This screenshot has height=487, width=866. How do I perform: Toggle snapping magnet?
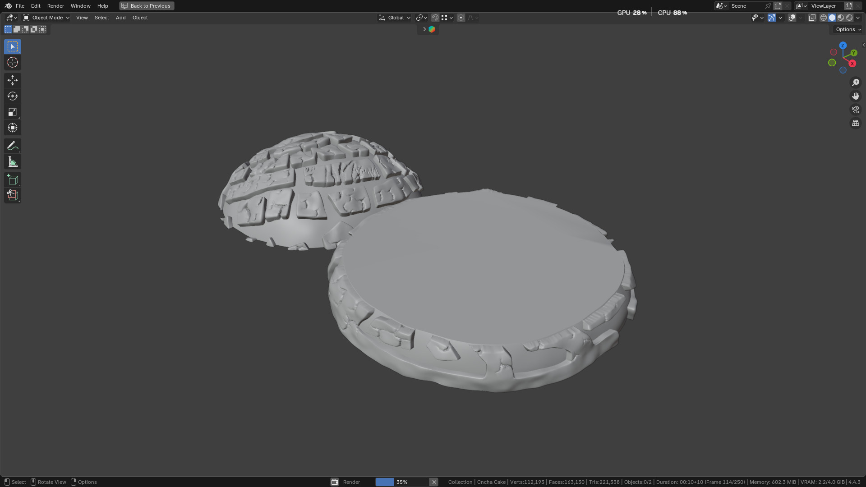click(435, 18)
